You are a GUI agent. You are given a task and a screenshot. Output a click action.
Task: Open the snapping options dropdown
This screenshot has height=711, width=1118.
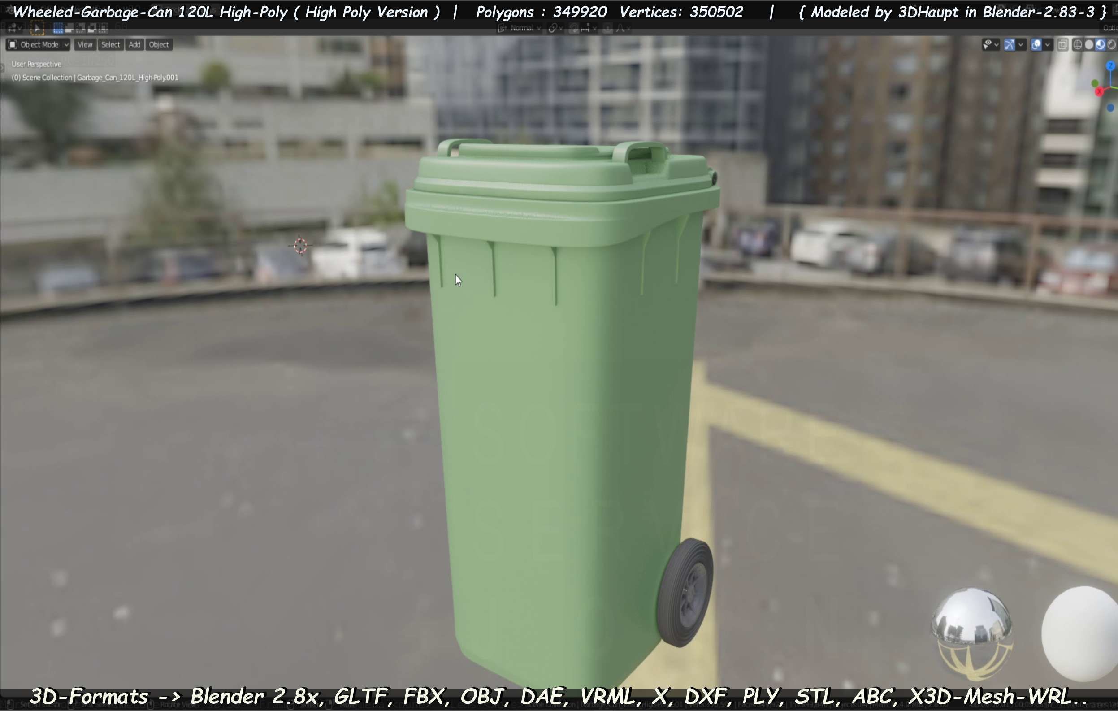click(589, 28)
